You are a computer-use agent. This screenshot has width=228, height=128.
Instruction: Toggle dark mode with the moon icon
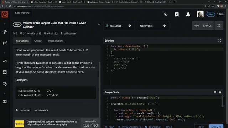click(166, 14)
